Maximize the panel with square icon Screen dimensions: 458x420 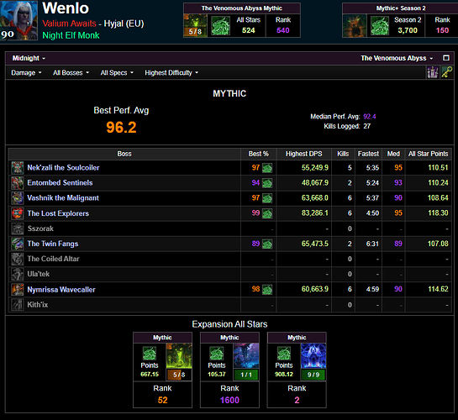446,58
